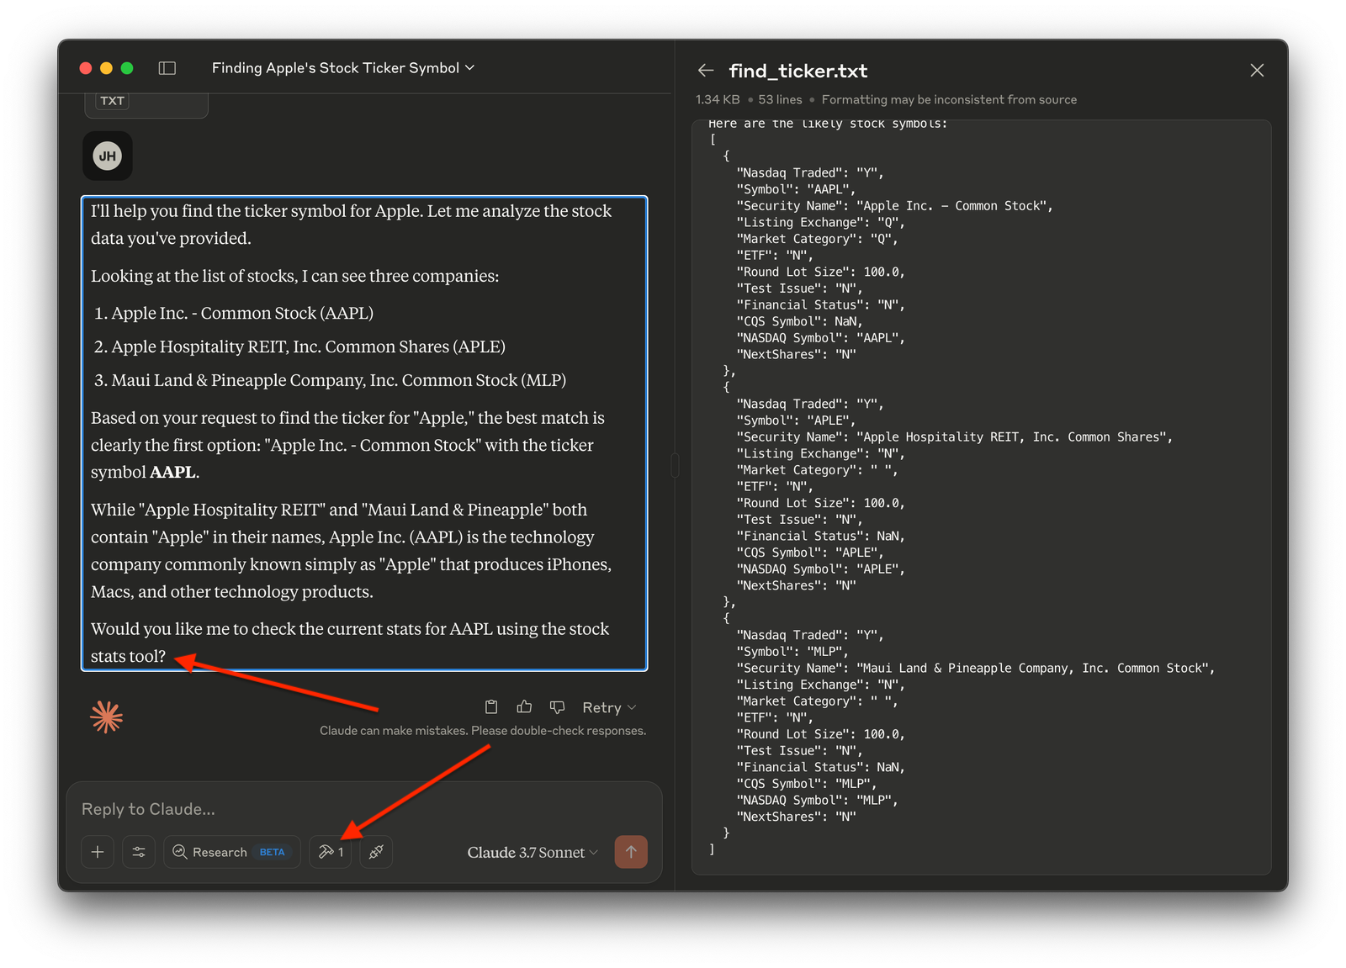Viewport: 1346px width, 968px height.
Task: Click the Claude starburst logo
Action: click(x=107, y=717)
